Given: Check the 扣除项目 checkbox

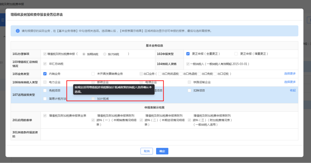Looking at the screenshot, I should point(189,90).
